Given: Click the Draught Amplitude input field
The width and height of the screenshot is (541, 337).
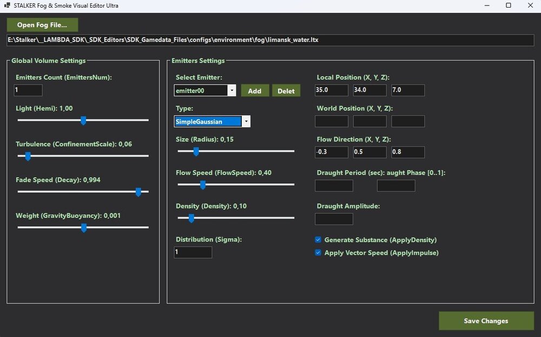Looking at the screenshot, I should point(334,219).
